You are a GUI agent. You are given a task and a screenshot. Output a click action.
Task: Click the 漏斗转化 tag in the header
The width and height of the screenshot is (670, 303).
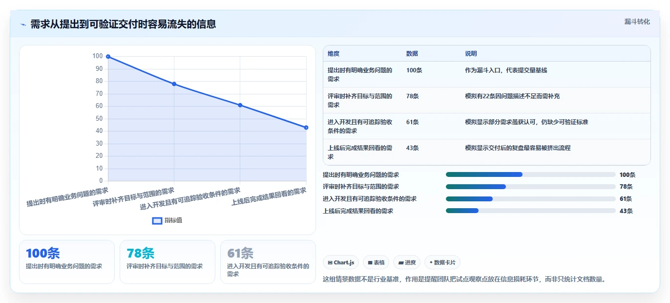click(x=637, y=22)
